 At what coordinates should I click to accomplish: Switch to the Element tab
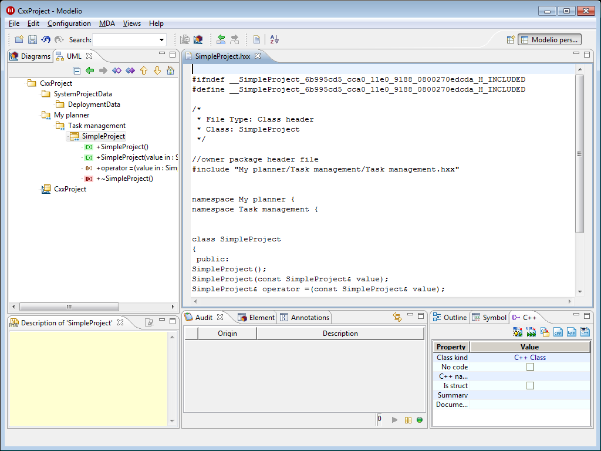[256, 318]
